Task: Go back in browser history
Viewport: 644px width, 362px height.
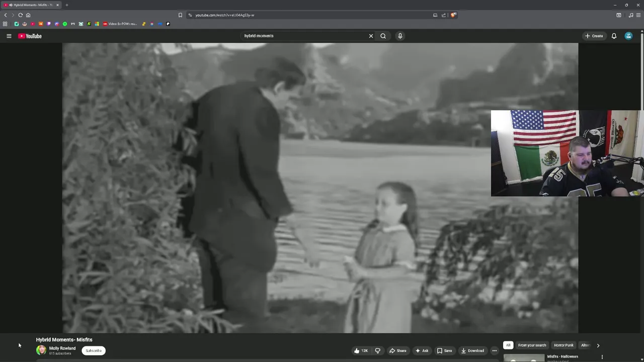Action: click(x=6, y=15)
